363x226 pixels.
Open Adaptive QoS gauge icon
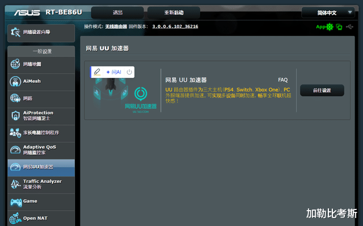pos(15,150)
